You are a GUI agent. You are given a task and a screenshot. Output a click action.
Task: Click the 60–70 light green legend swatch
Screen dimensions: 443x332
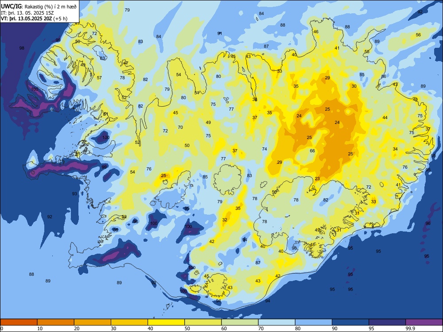click(240, 322)
